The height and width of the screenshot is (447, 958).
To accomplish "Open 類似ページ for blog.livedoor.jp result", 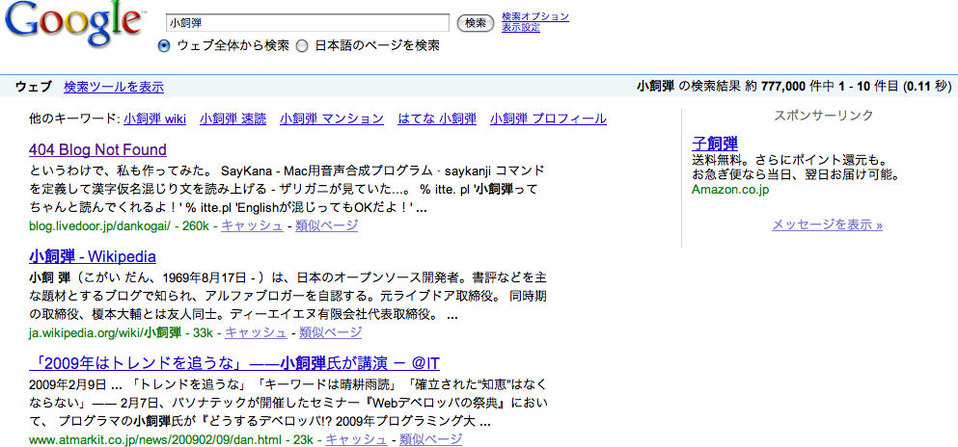I will [326, 225].
